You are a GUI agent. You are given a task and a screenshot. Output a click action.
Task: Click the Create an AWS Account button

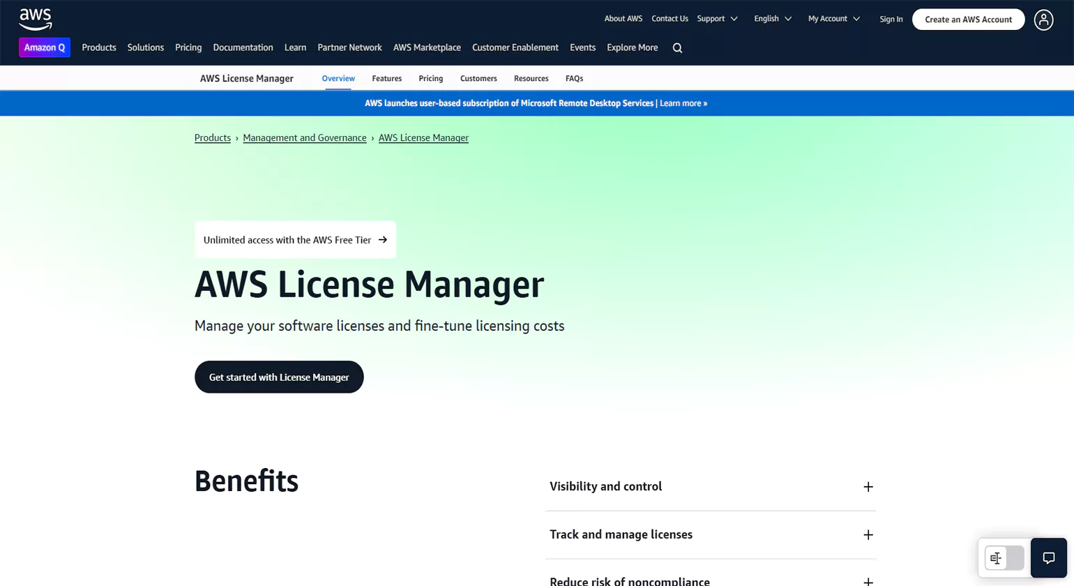pos(968,20)
